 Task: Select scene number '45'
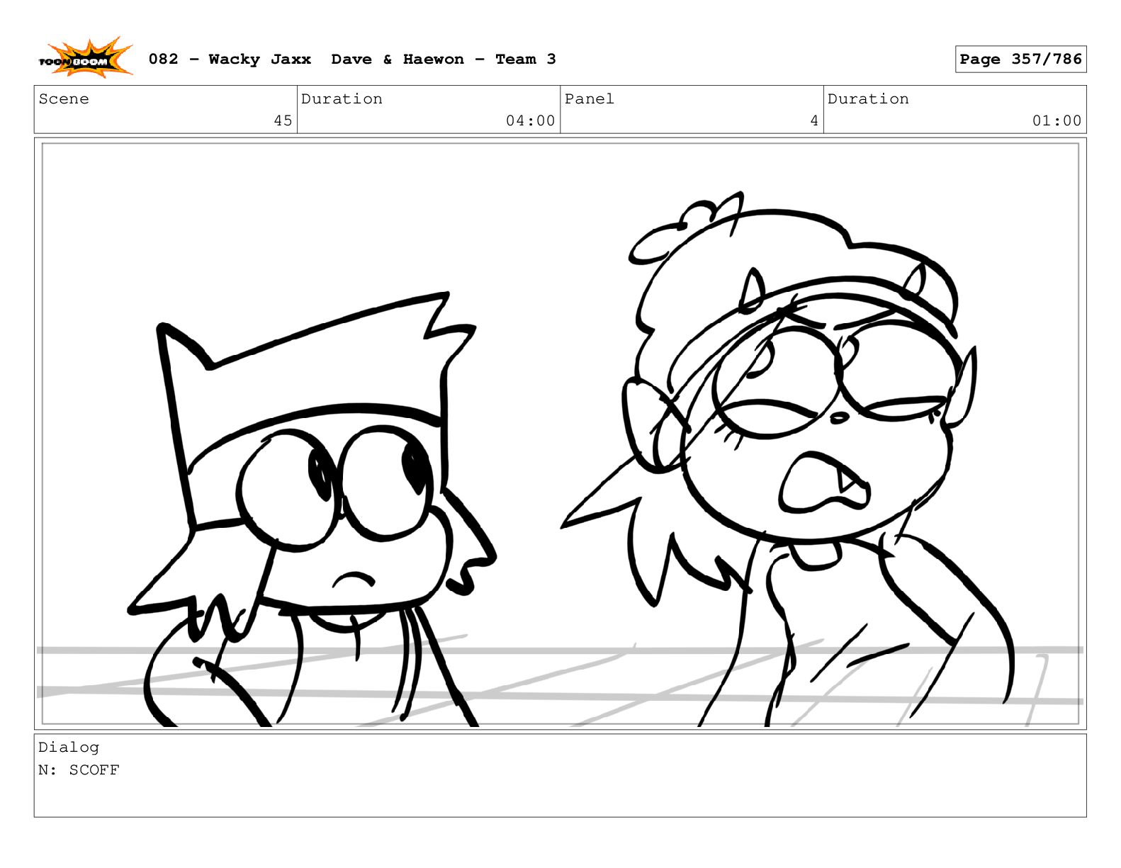pos(283,121)
